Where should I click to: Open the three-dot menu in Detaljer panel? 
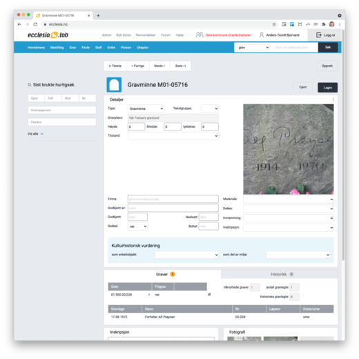(333, 99)
